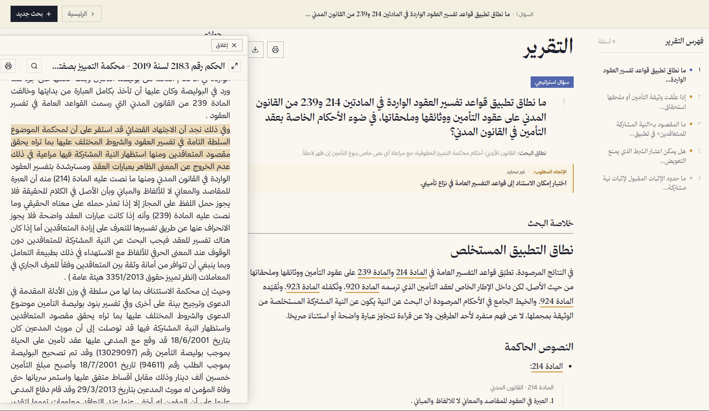Click the نطاق التطبيق المستخلص heading
The image size is (709, 411).
(x=512, y=250)
